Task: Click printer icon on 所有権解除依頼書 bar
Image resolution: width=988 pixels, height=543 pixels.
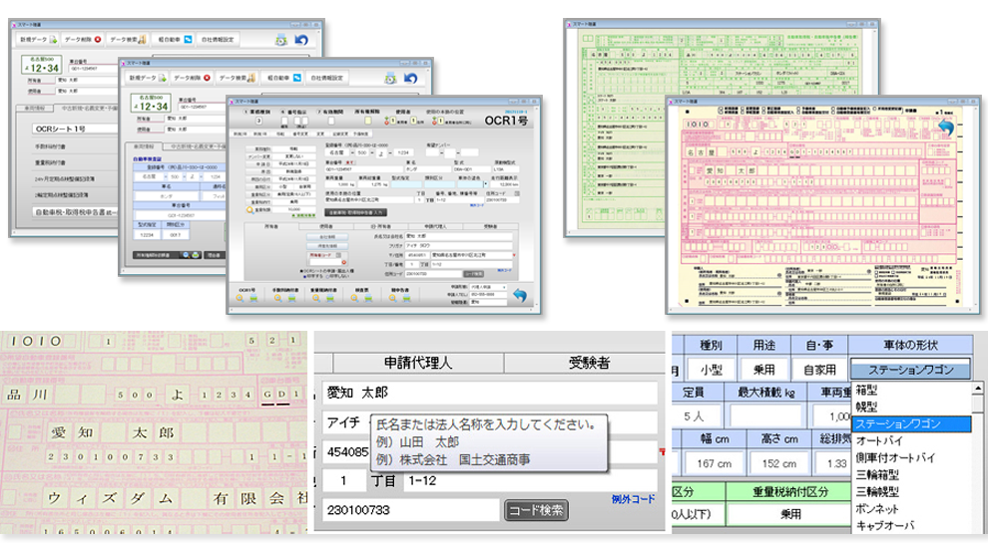Action: point(196,255)
